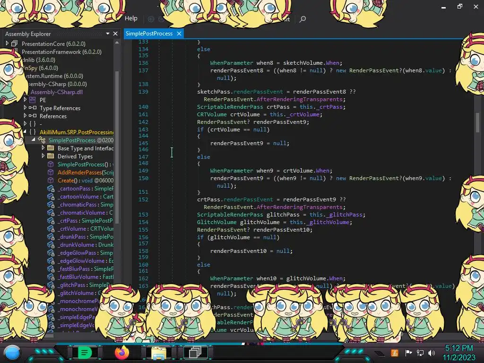Click 'WhenParameter' type on line 149

coord(232,170)
